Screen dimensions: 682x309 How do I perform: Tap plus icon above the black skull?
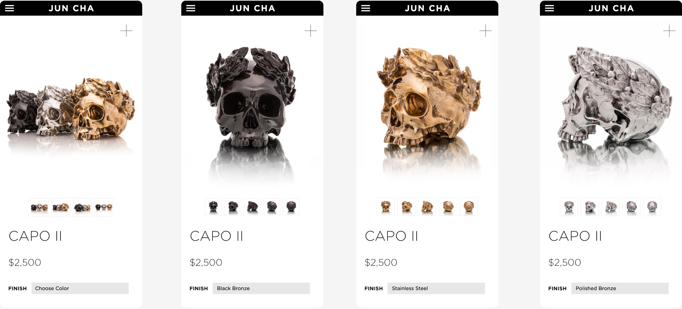(310, 31)
